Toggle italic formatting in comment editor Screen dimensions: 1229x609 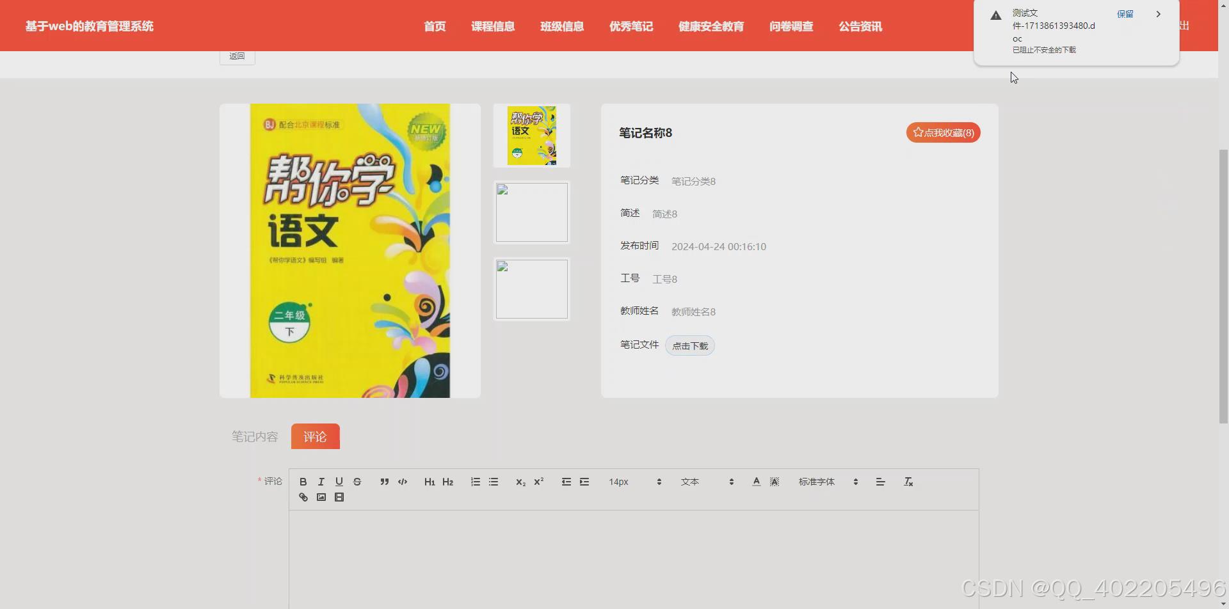pyautogui.click(x=321, y=482)
